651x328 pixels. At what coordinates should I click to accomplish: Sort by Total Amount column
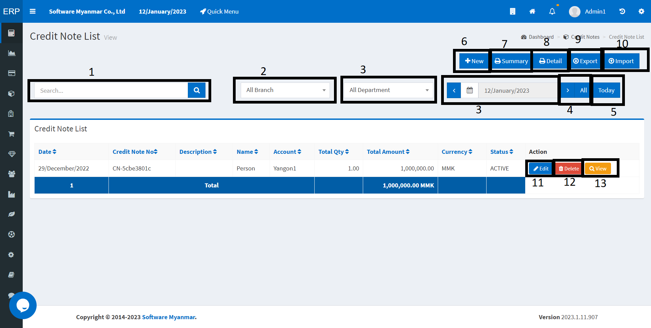point(388,152)
